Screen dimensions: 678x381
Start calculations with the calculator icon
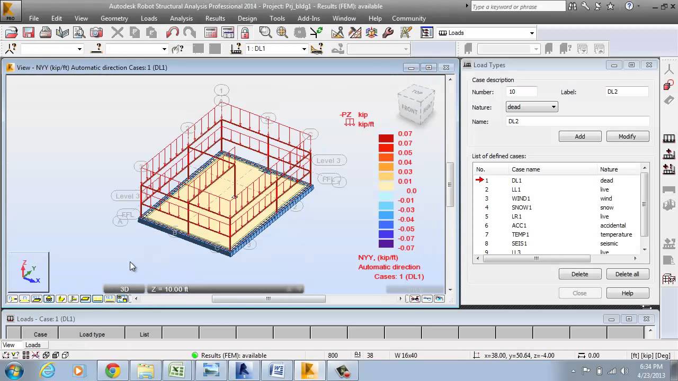(x=211, y=33)
